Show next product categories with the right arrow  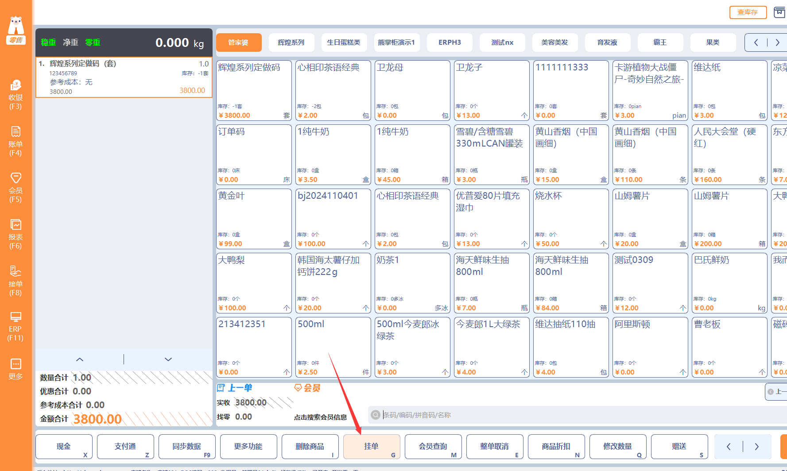pos(777,42)
